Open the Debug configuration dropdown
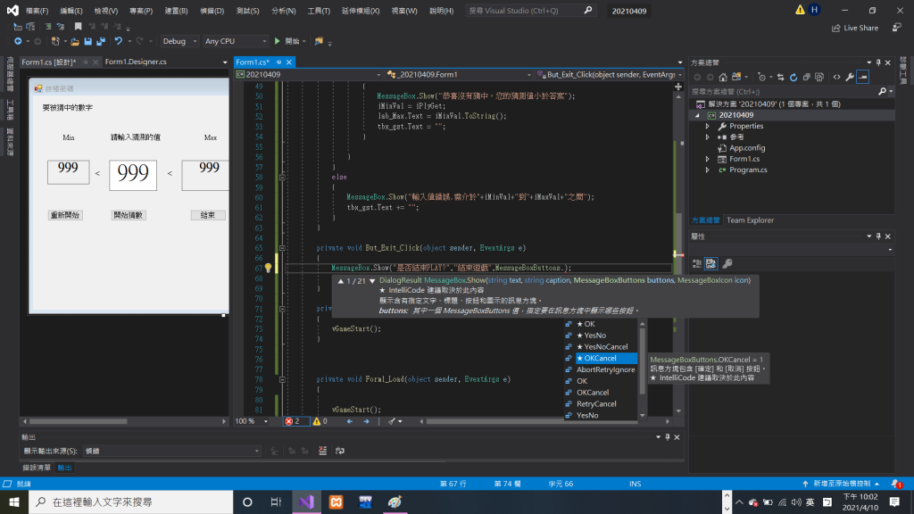Image resolution: width=914 pixels, height=514 pixels. 179,41
